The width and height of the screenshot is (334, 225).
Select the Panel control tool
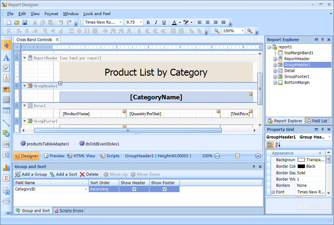point(6,100)
